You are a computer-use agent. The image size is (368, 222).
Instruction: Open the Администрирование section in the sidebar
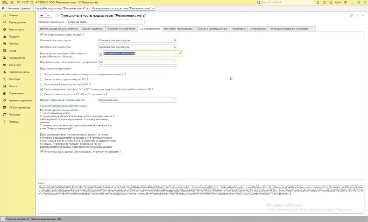point(21,100)
